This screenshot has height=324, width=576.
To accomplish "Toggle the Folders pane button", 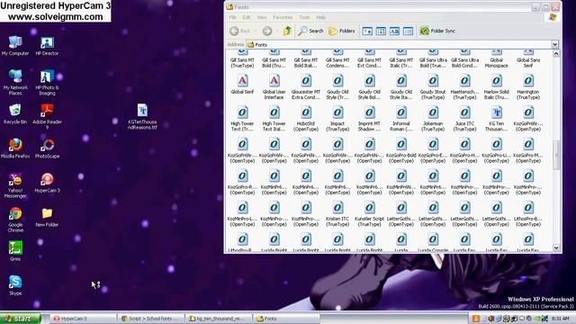I will (342, 31).
